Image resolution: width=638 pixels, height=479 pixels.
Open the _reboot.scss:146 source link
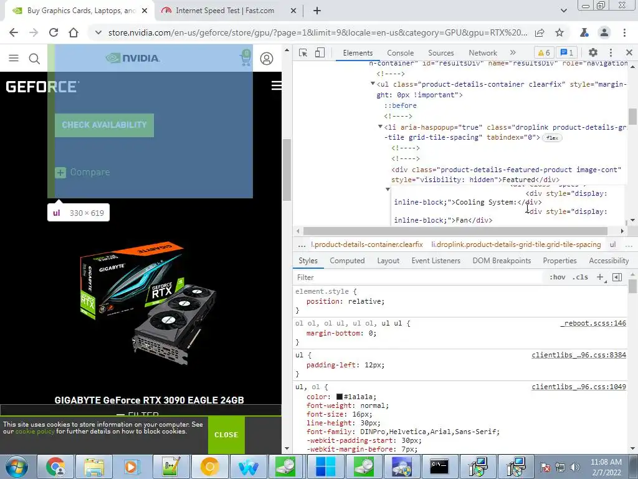coord(593,323)
